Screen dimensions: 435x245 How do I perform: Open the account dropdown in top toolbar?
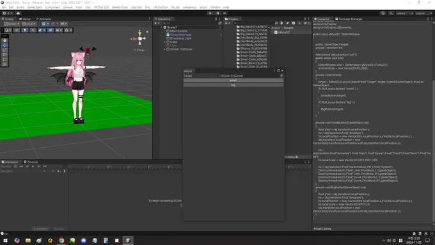click(x=8, y=13)
